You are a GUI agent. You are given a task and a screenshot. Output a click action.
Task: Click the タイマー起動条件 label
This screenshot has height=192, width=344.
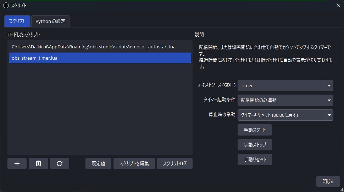(220, 100)
